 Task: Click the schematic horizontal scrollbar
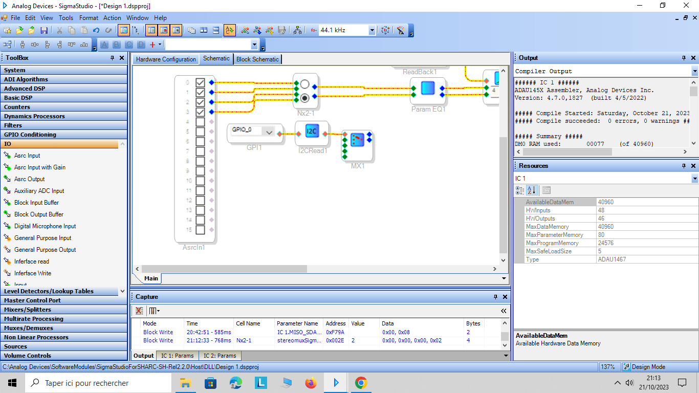point(224,269)
